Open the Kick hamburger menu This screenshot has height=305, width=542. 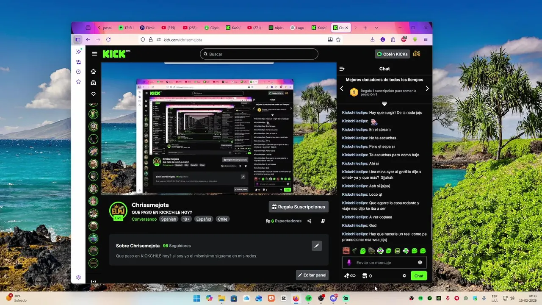click(x=94, y=54)
